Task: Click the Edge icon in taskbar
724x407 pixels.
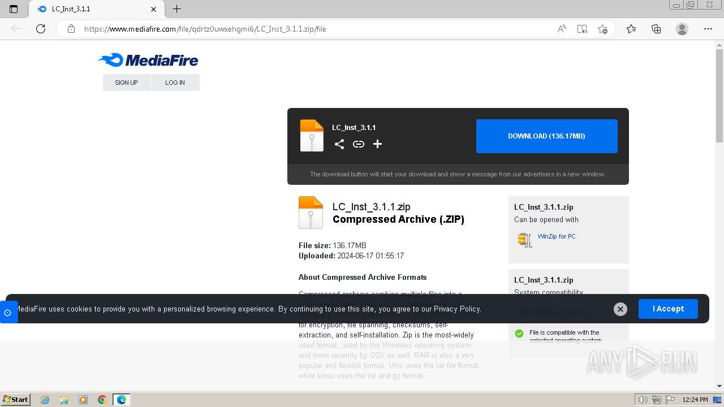Action: tap(122, 400)
